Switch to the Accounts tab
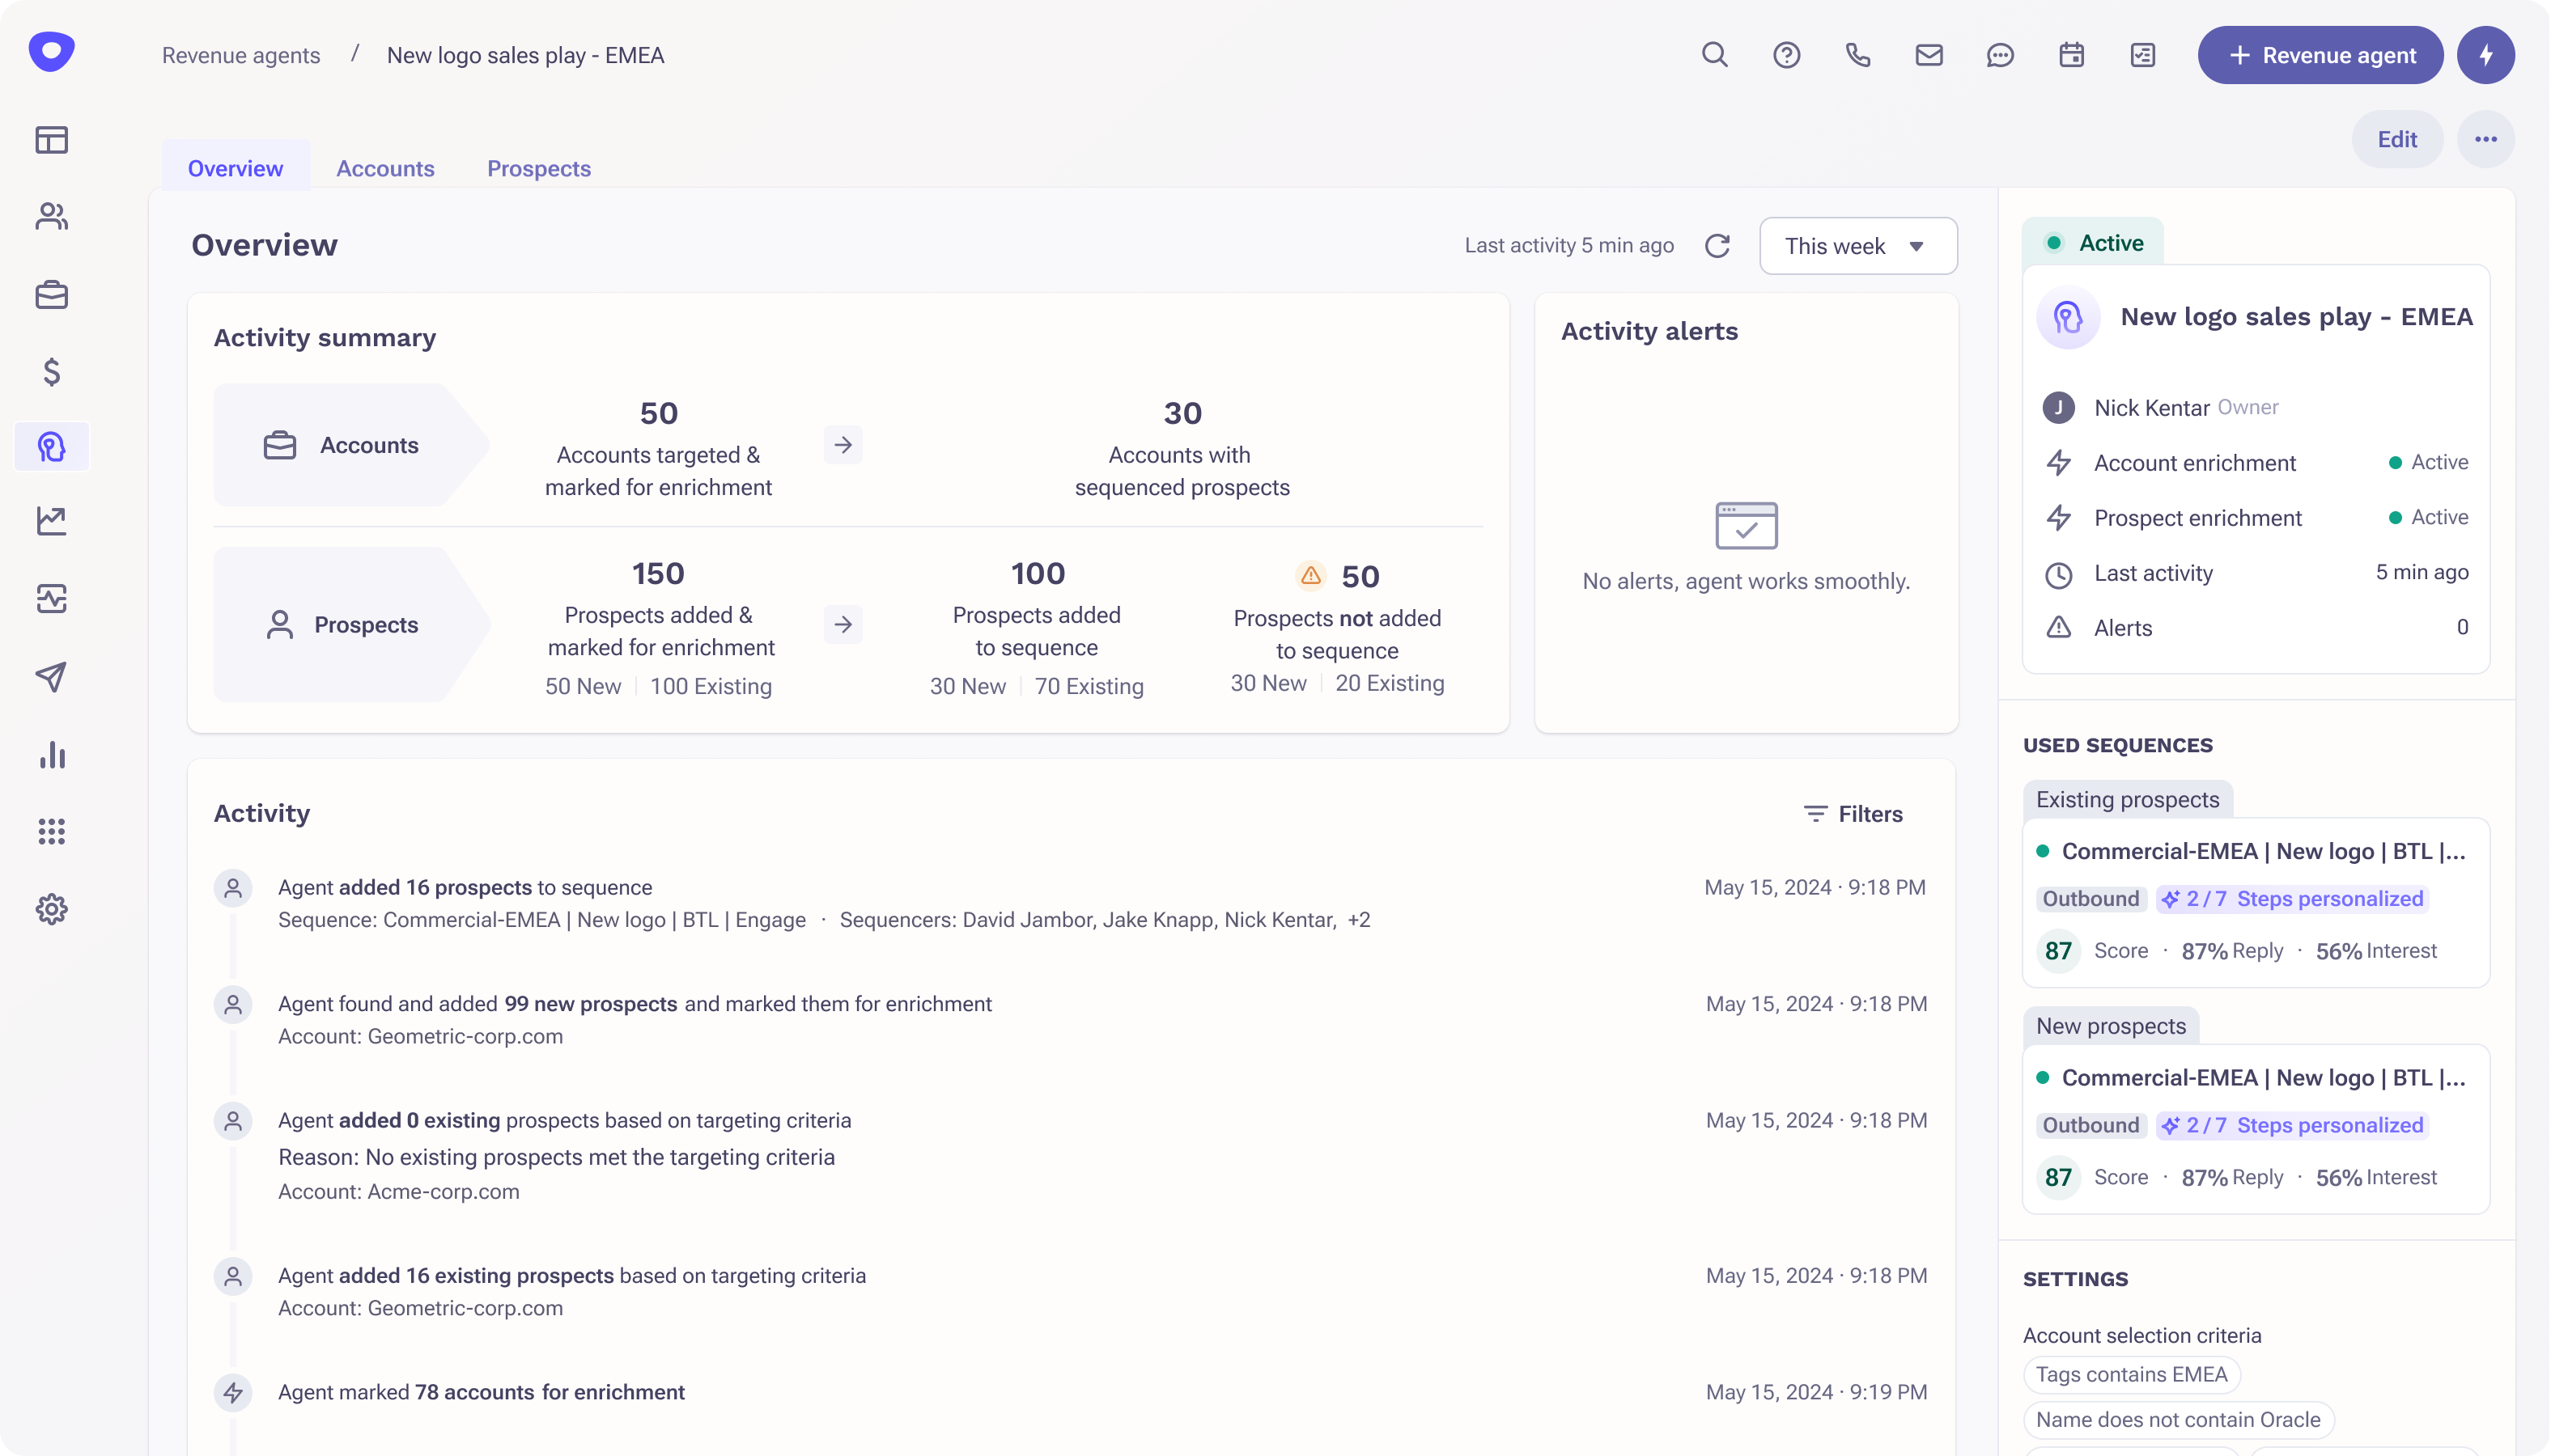 point(385,168)
